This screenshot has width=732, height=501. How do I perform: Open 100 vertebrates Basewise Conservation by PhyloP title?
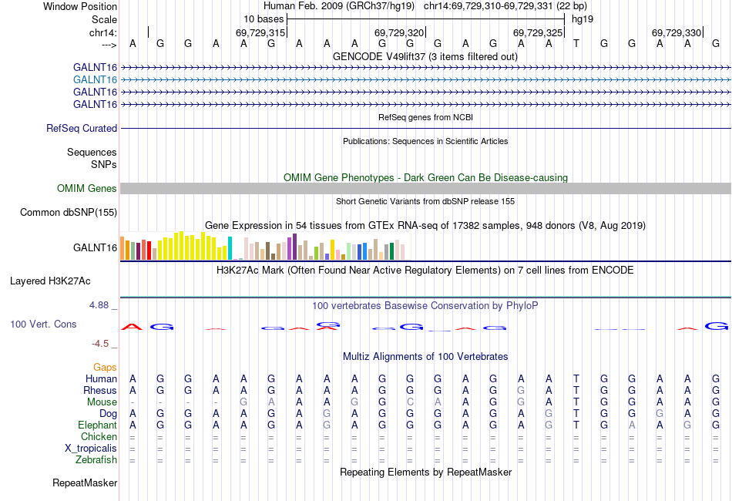[425, 306]
